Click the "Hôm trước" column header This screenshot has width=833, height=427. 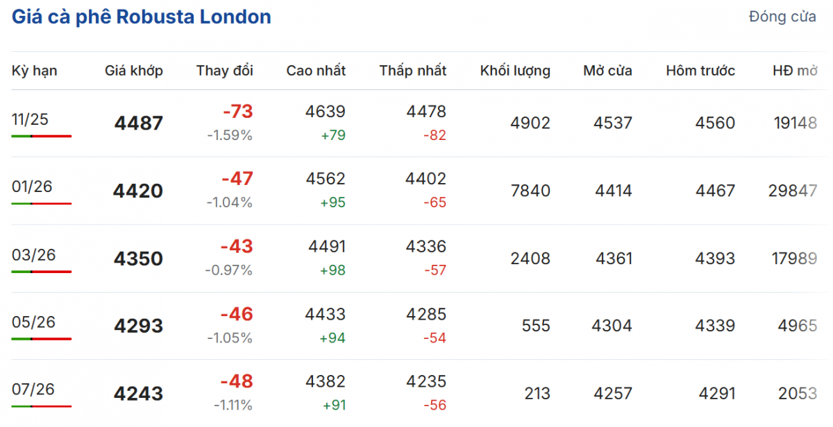click(700, 71)
